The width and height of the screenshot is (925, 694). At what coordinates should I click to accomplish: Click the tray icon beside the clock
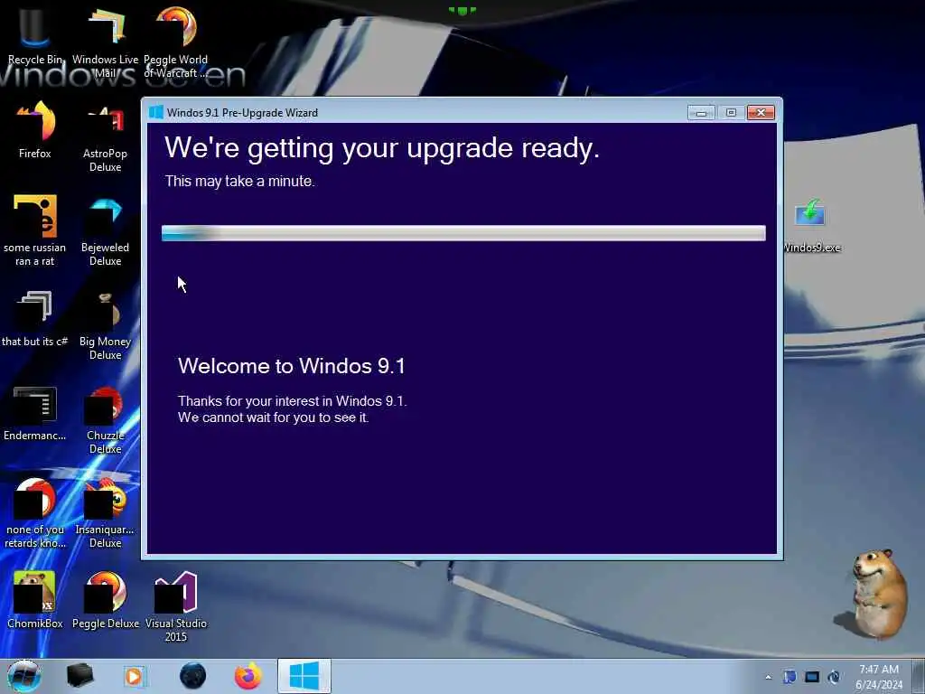834,677
